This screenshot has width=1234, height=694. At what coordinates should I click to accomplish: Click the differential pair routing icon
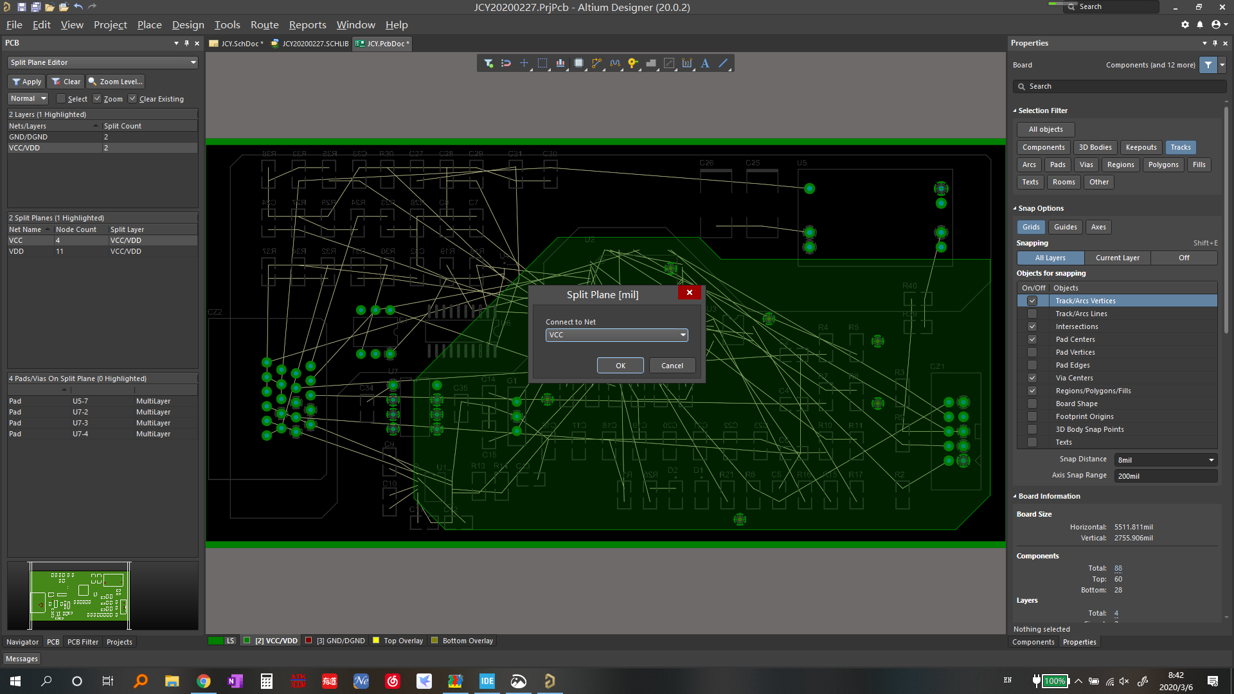[x=615, y=63]
